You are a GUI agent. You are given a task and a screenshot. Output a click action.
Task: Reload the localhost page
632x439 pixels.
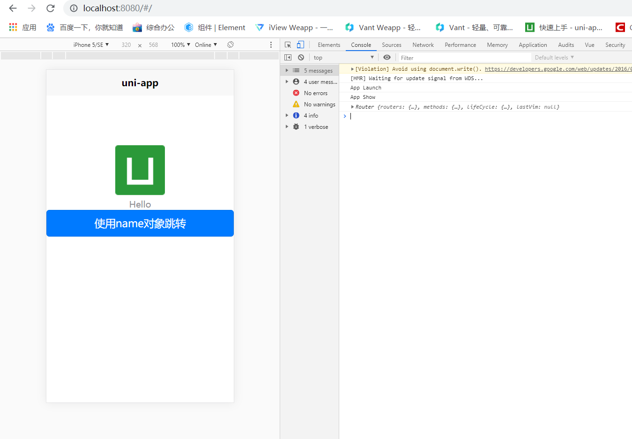51,8
